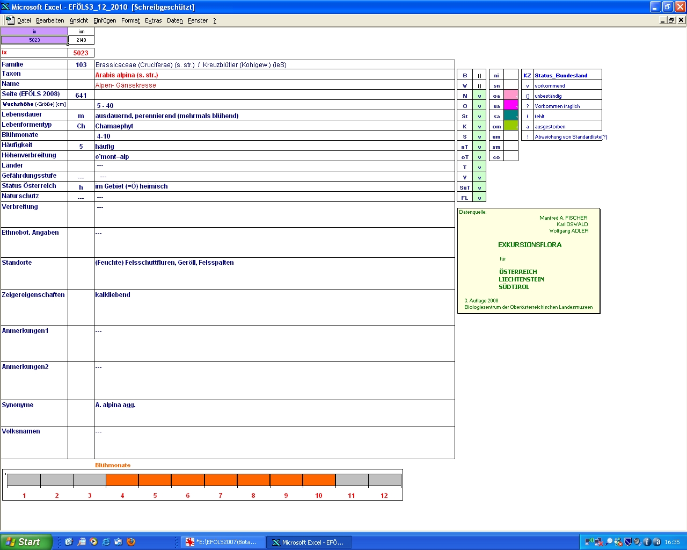Open the Fenster menu
The image size is (687, 550).
tap(198, 20)
